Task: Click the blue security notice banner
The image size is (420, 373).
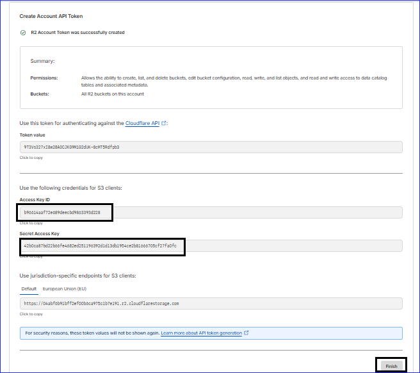Action: (211, 333)
